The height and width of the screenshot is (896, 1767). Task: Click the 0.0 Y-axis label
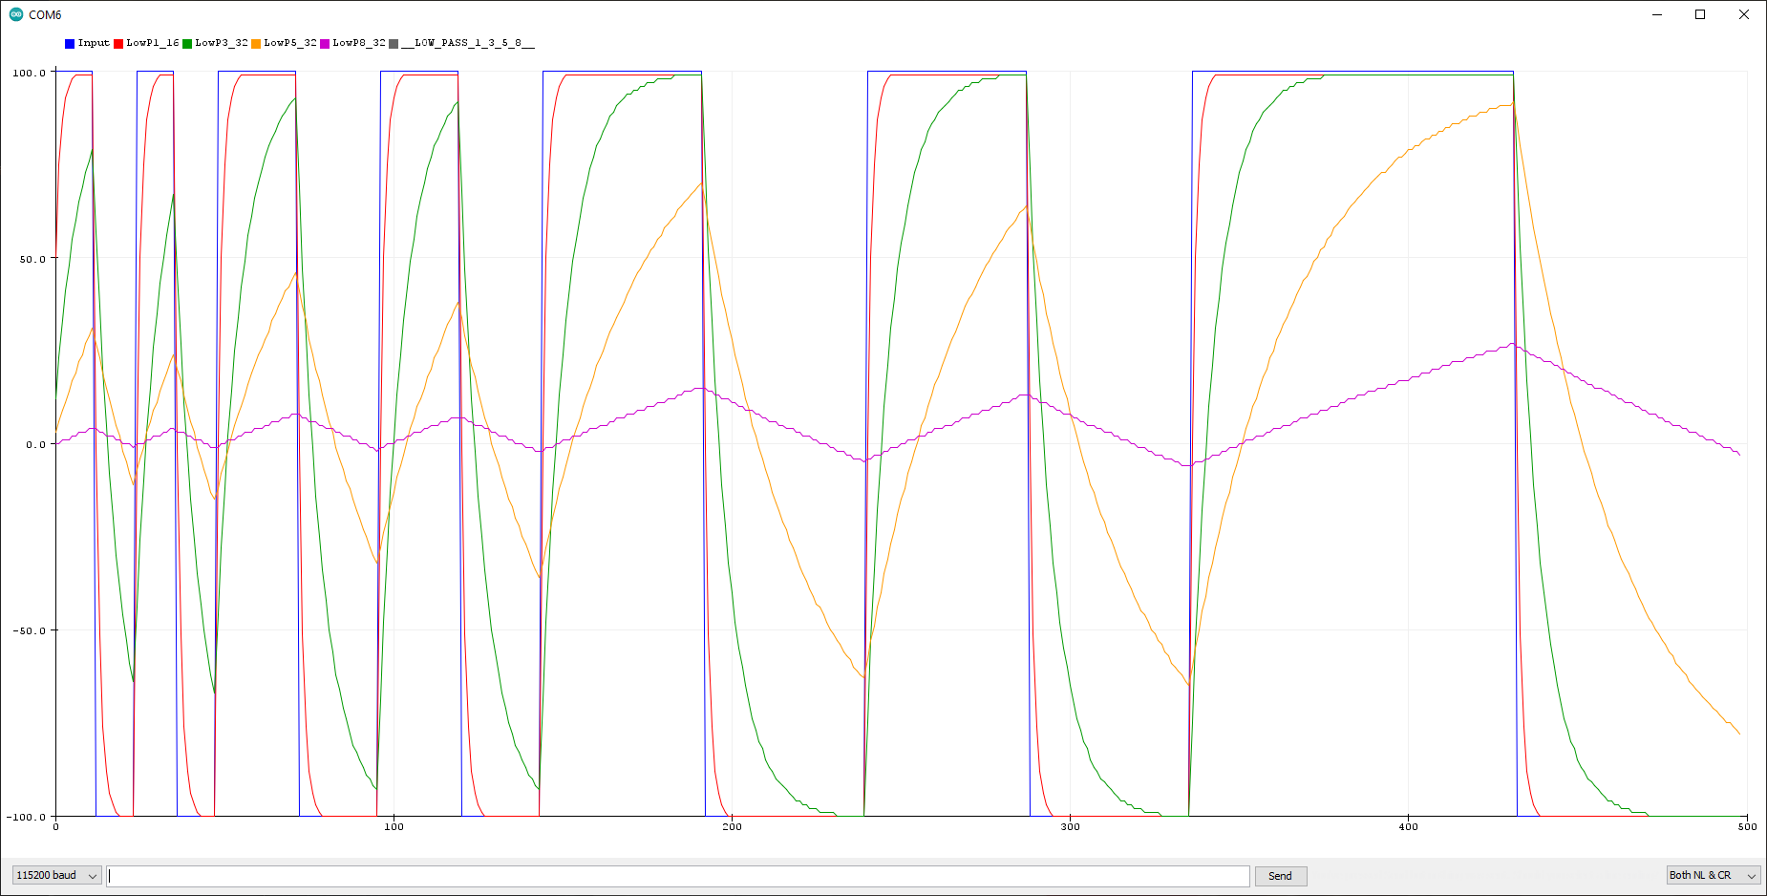[x=35, y=444]
